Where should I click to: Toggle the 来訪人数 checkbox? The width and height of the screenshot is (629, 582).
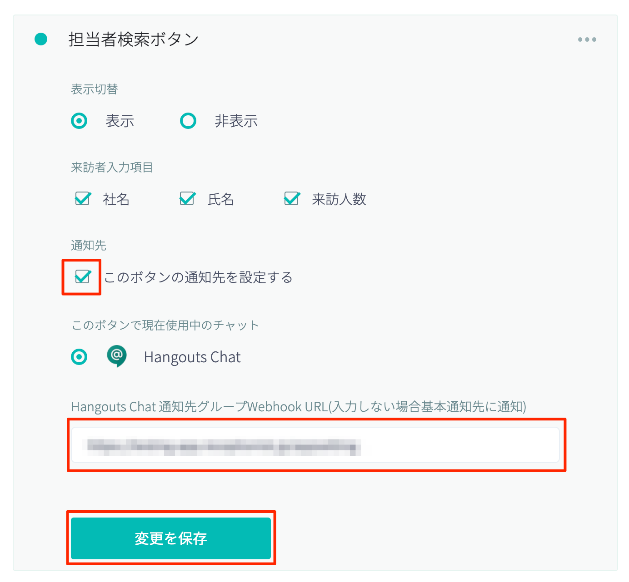(292, 198)
